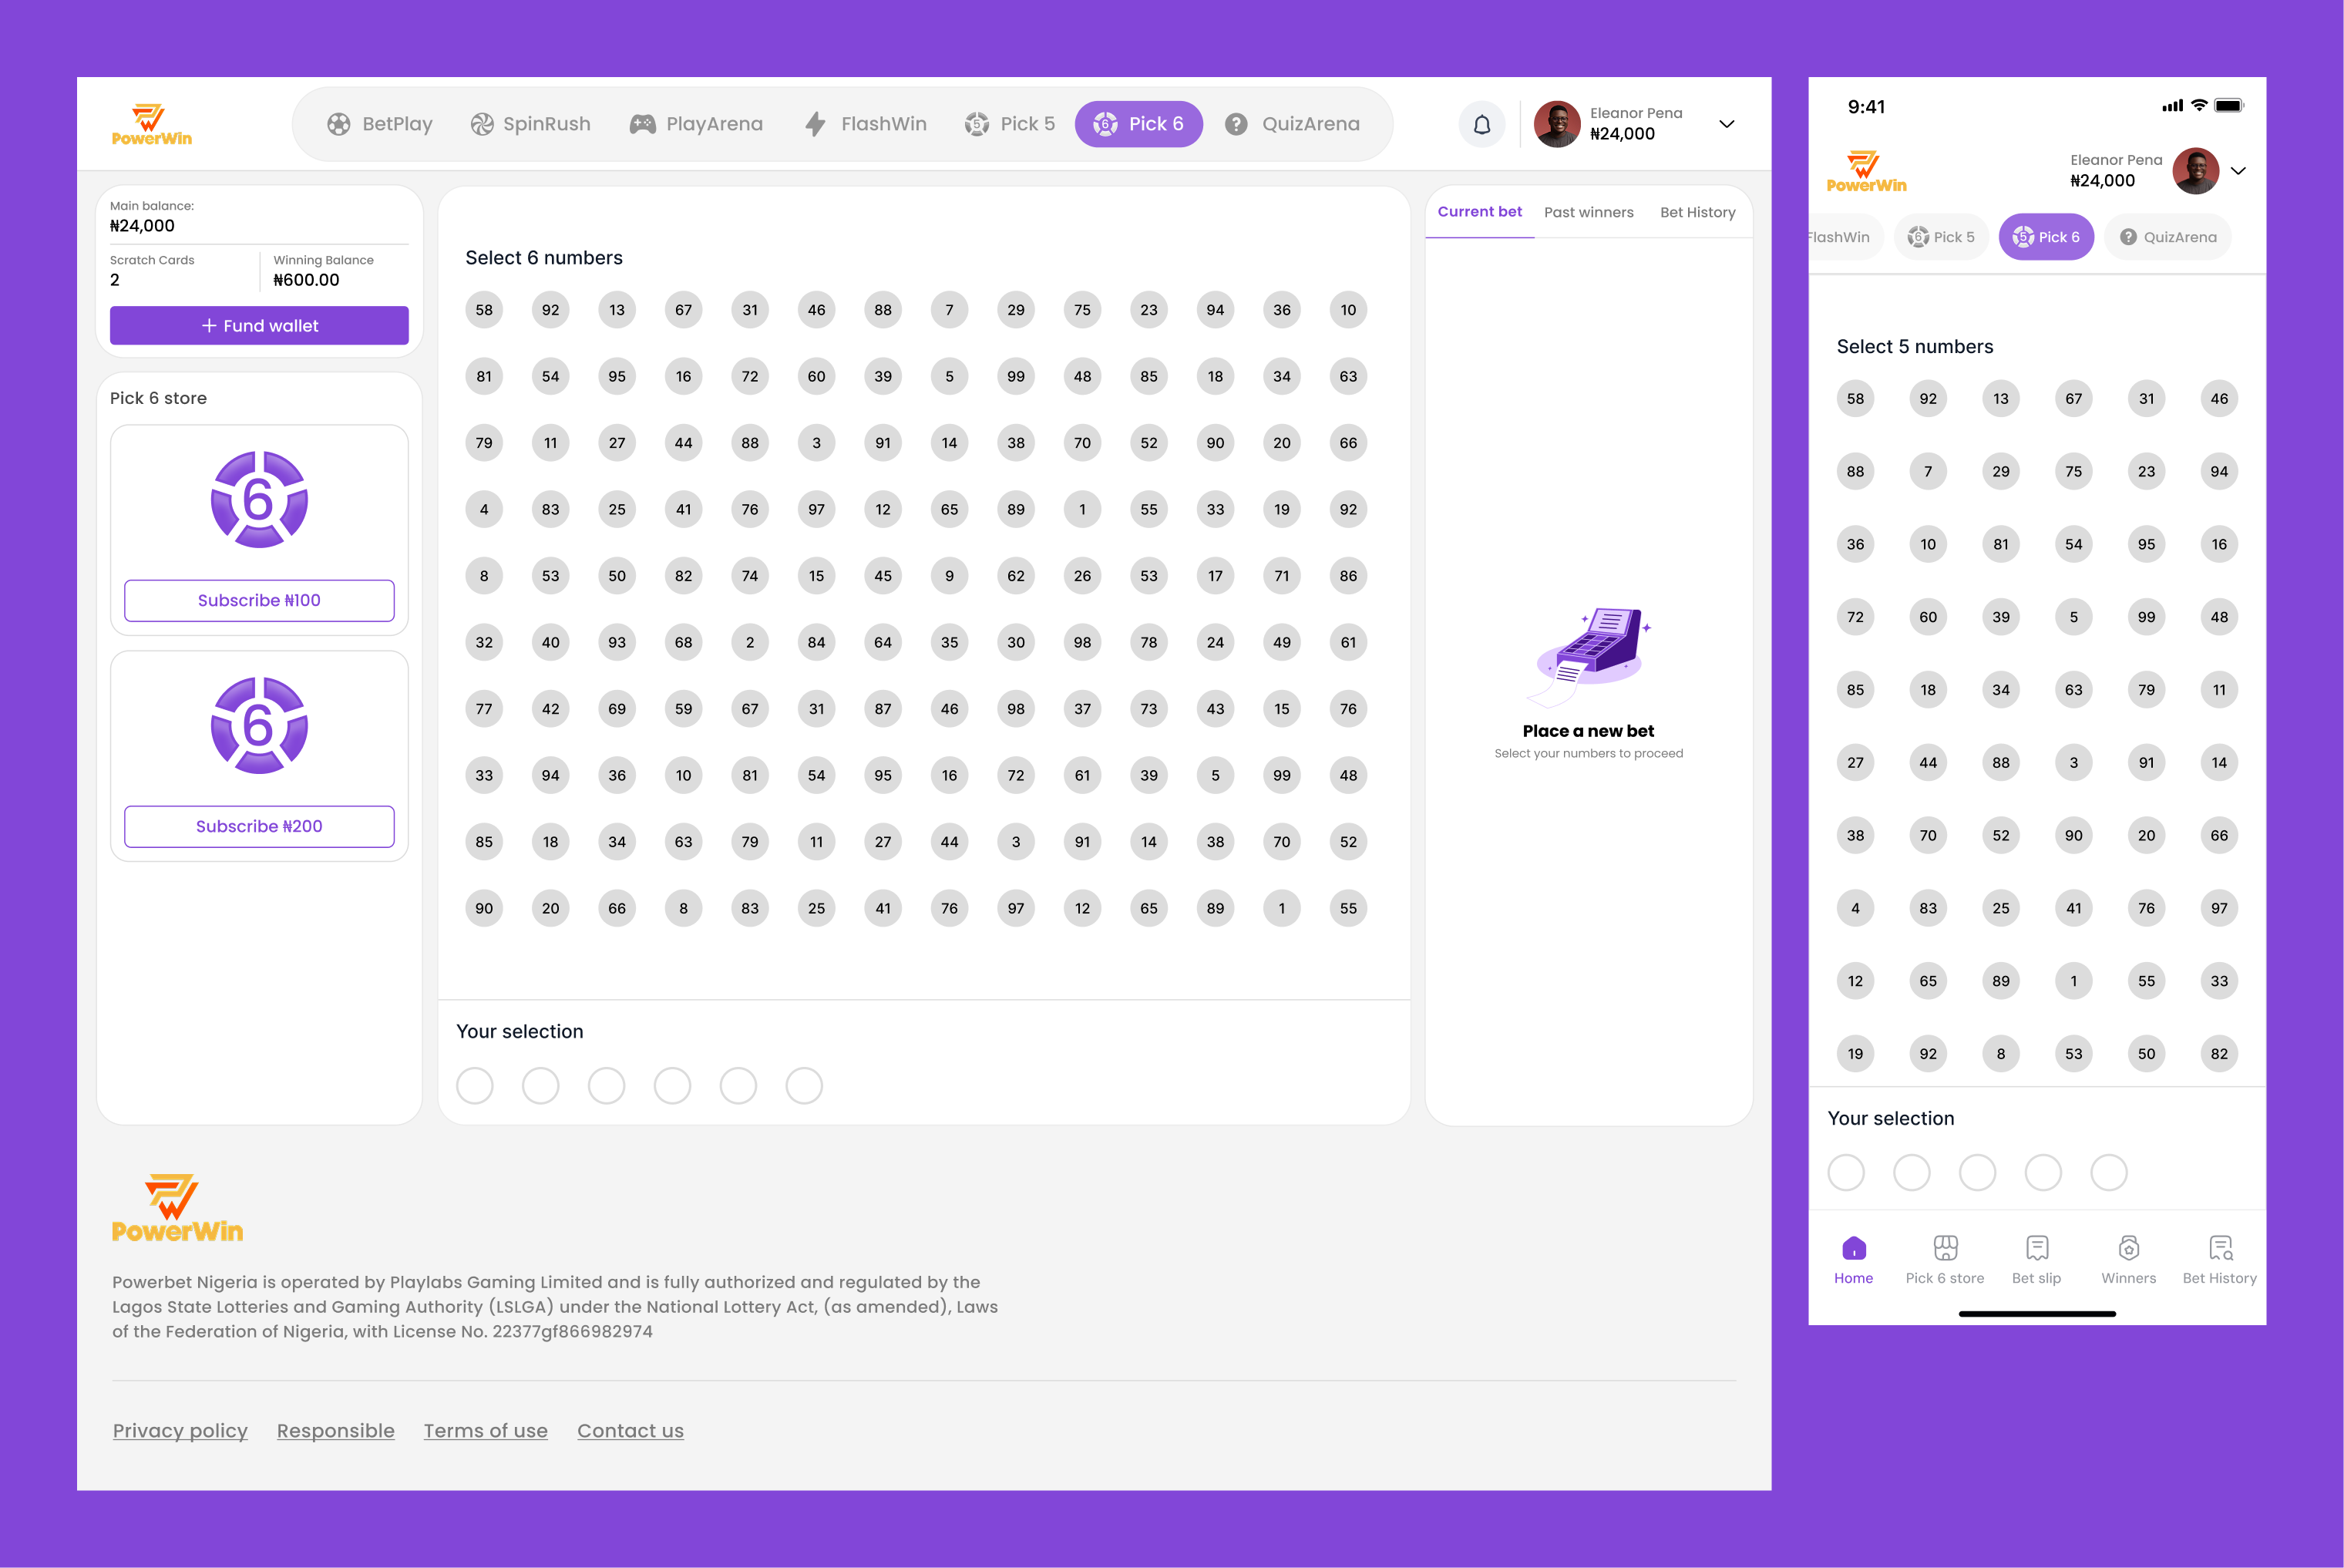Viewport: 2344px width, 1568px height.
Task: Open the Contact us link
Action: 631,1431
